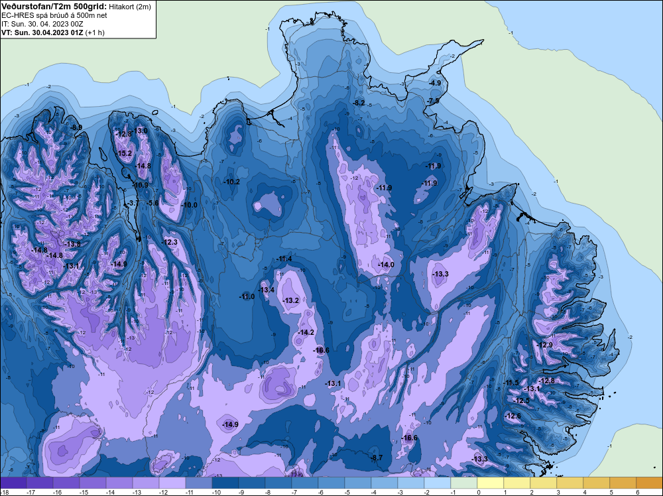Click the pale yellow legend swatch after 0
Screen dimensions: 663x496
tap(491, 483)
